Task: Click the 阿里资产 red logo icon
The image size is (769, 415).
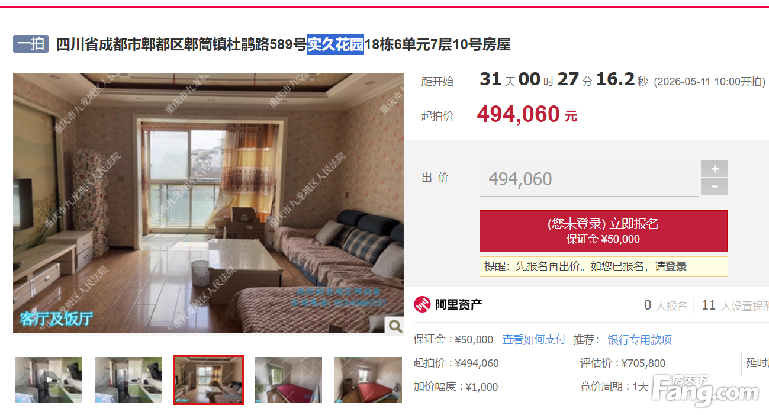Action: point(422,305)
